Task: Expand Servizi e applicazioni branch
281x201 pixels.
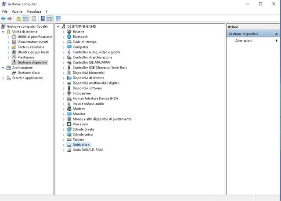Action: (3, 78)
